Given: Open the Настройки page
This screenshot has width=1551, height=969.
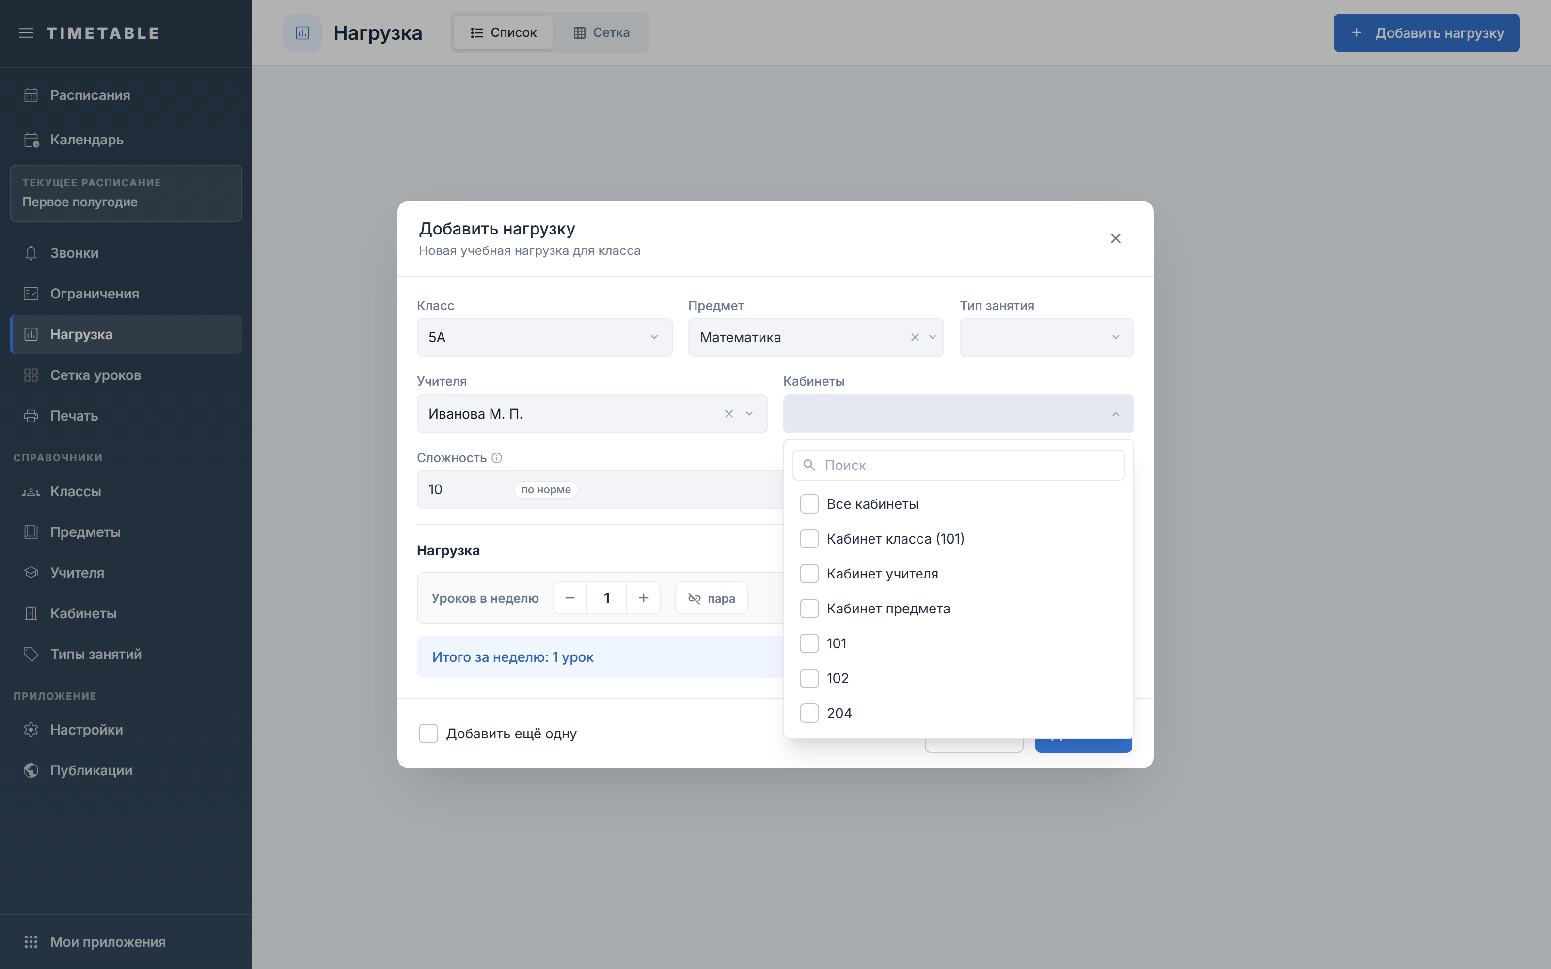Looking at the screenshot, I should point(126,729).
